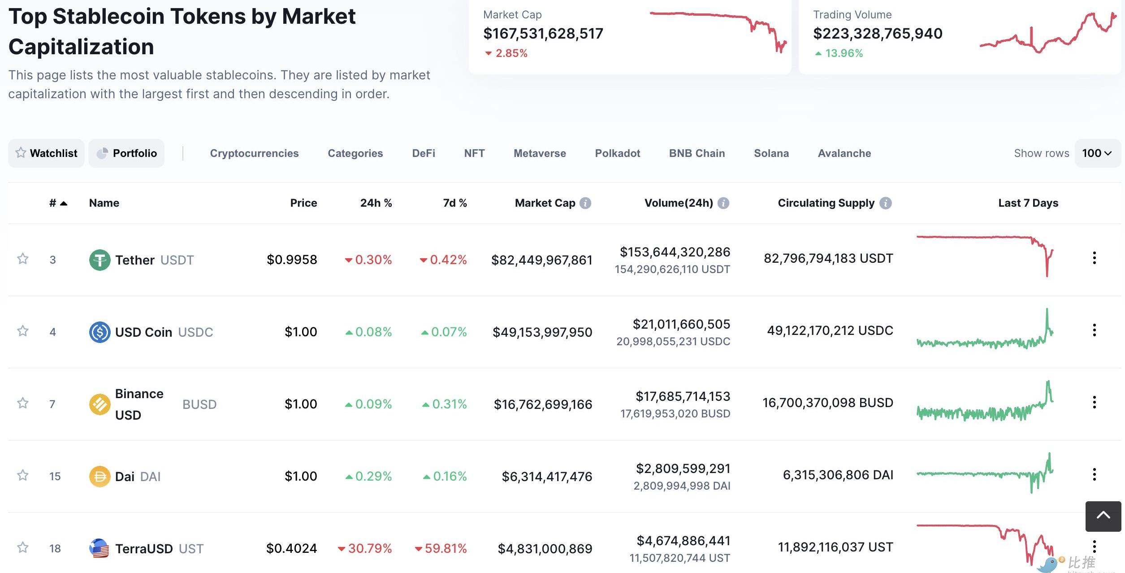Open the Binance USD logo icon
Image resolution: width=1125 pixels, height=573 pixels.
point(100,404)
